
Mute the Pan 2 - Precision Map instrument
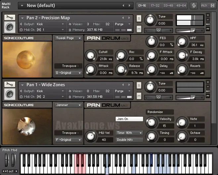(139, 29)
